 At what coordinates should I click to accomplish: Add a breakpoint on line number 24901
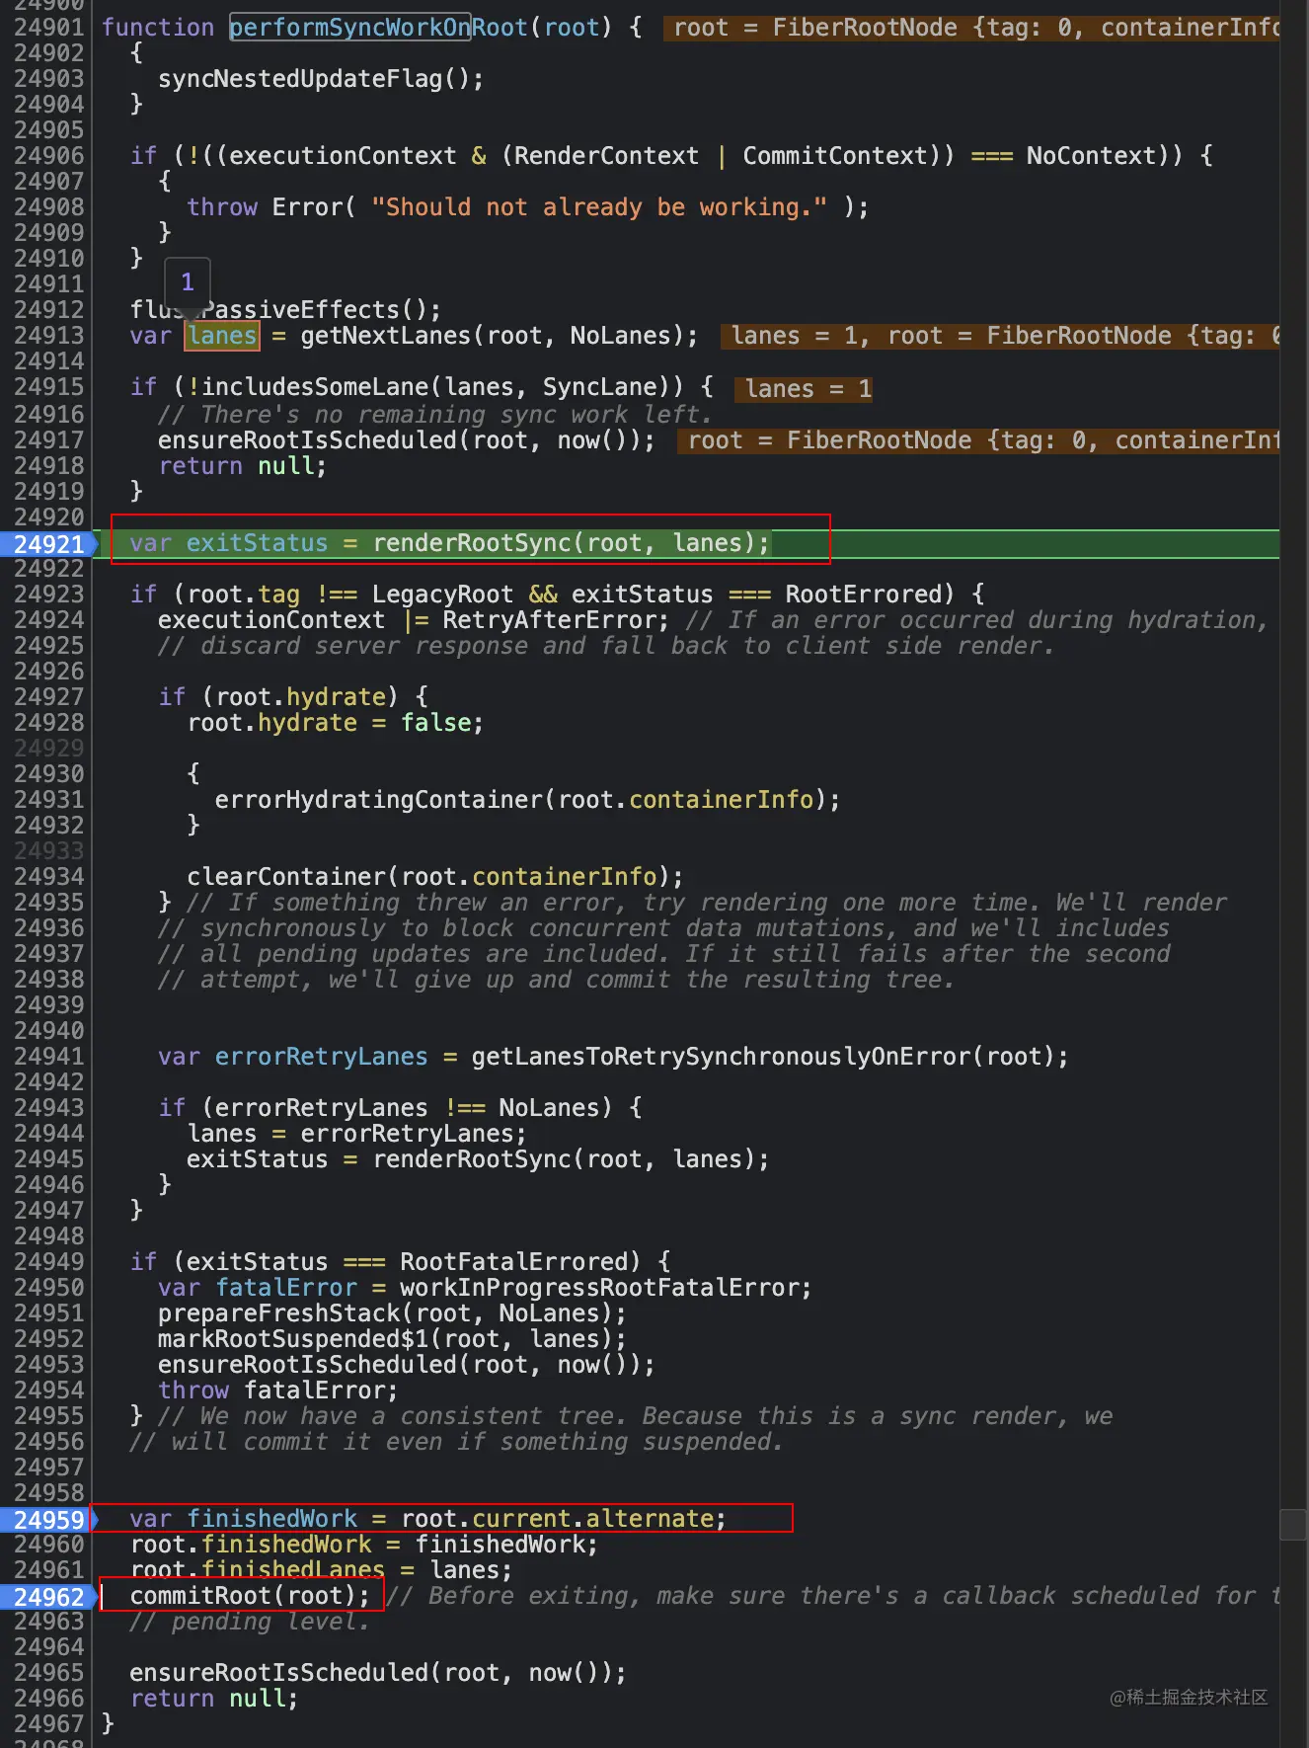pyautogui.click(x=49, y=28)
